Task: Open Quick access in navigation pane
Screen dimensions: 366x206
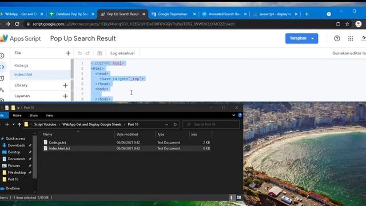Action: pyautogui.click(x=15, y=138)
